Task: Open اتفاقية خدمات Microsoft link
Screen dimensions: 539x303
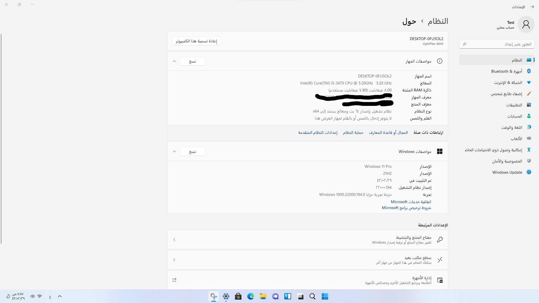Action: point(410,202)
